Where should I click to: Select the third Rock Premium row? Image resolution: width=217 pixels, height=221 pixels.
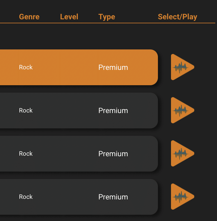pos(79,154)
